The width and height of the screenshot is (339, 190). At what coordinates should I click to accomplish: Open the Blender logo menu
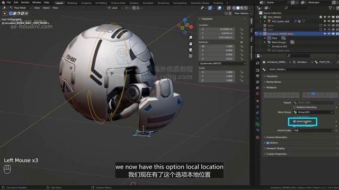tap(3, 3)
